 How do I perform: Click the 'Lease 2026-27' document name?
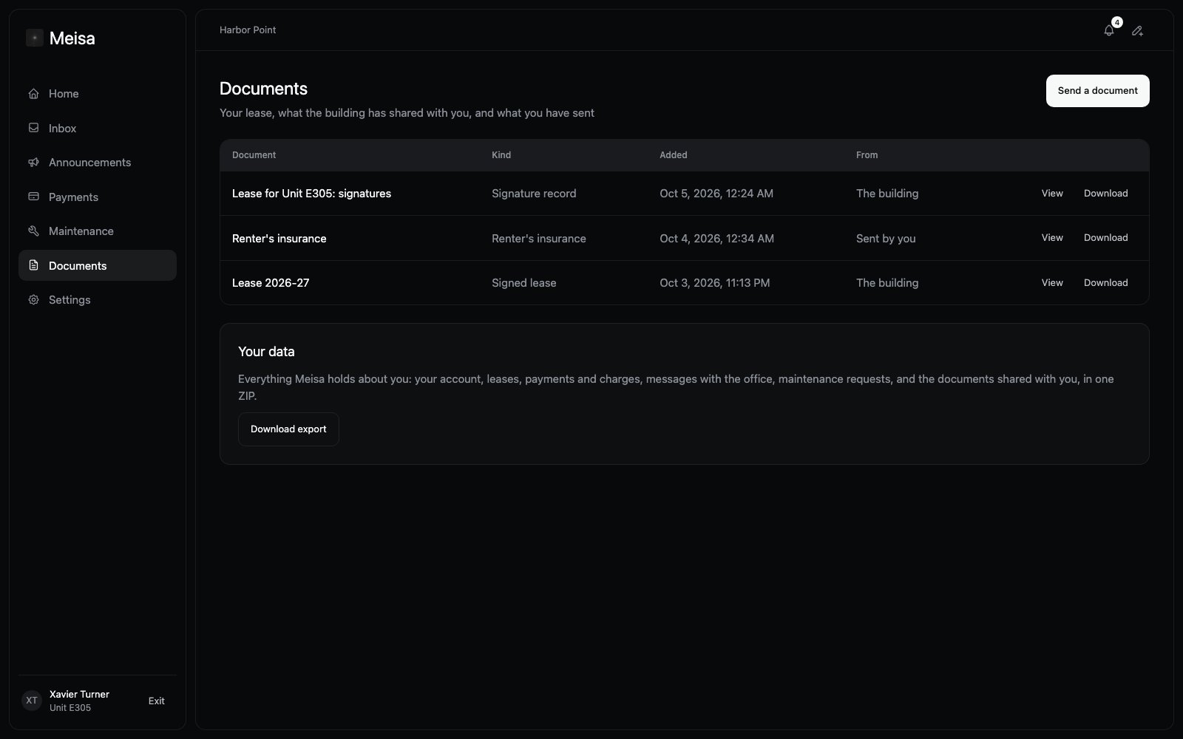tap(271, 283)
